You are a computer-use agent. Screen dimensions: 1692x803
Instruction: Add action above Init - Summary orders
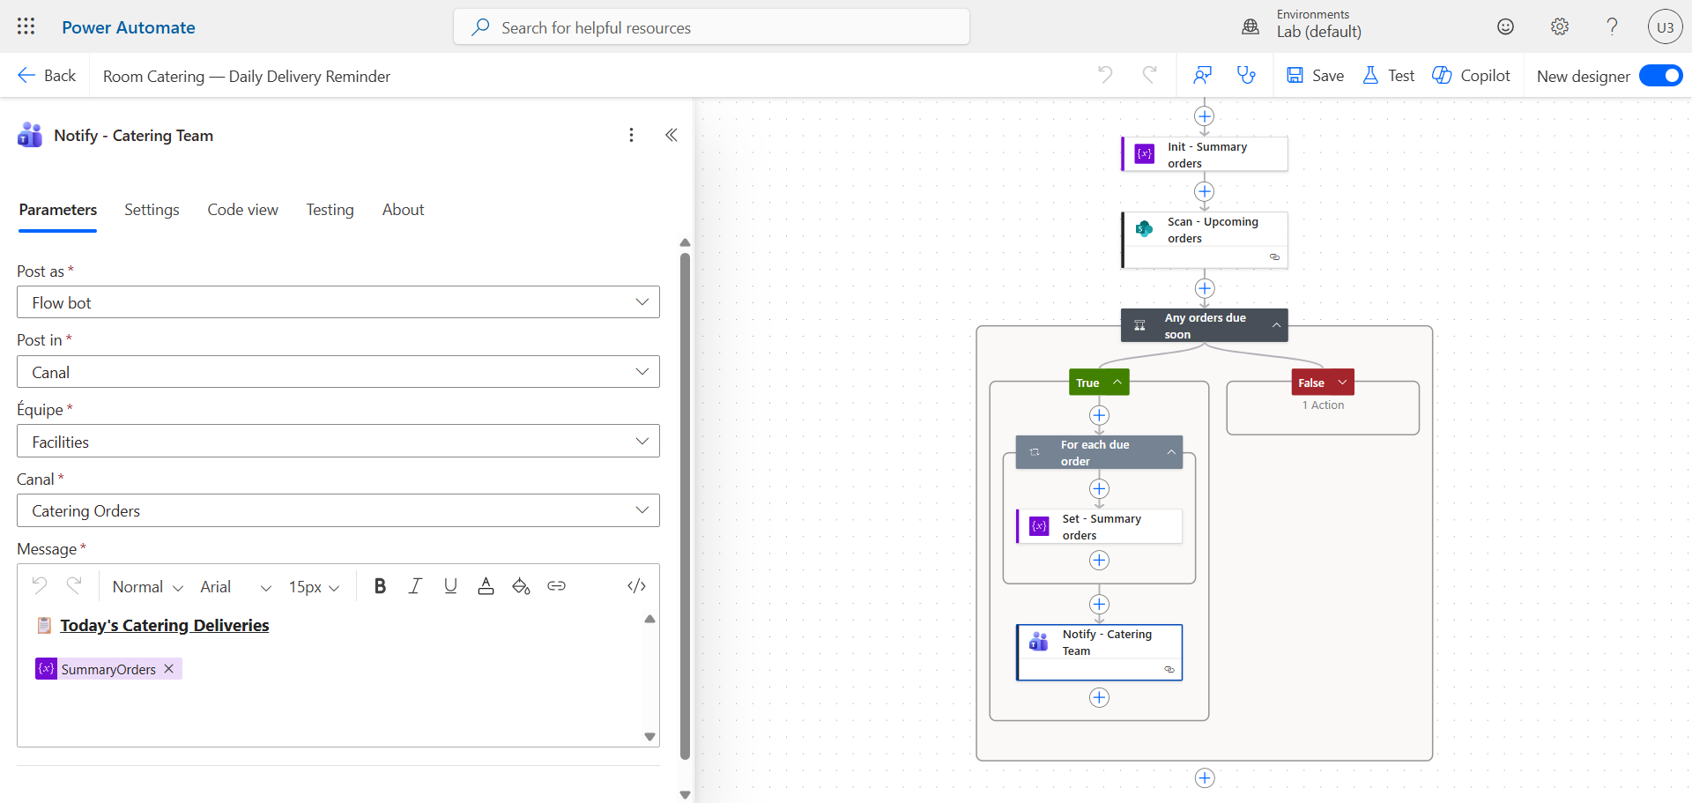tap(1205, 116)
